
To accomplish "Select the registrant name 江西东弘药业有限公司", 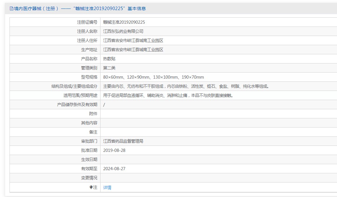I will pos(123,32).
